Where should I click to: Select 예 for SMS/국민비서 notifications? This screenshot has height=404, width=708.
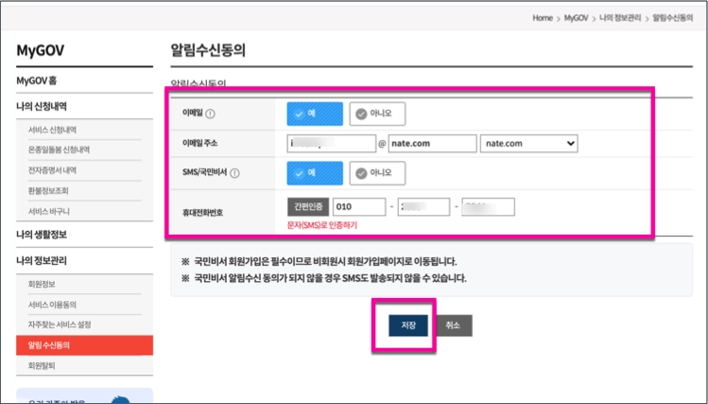(x=315, y=173)
